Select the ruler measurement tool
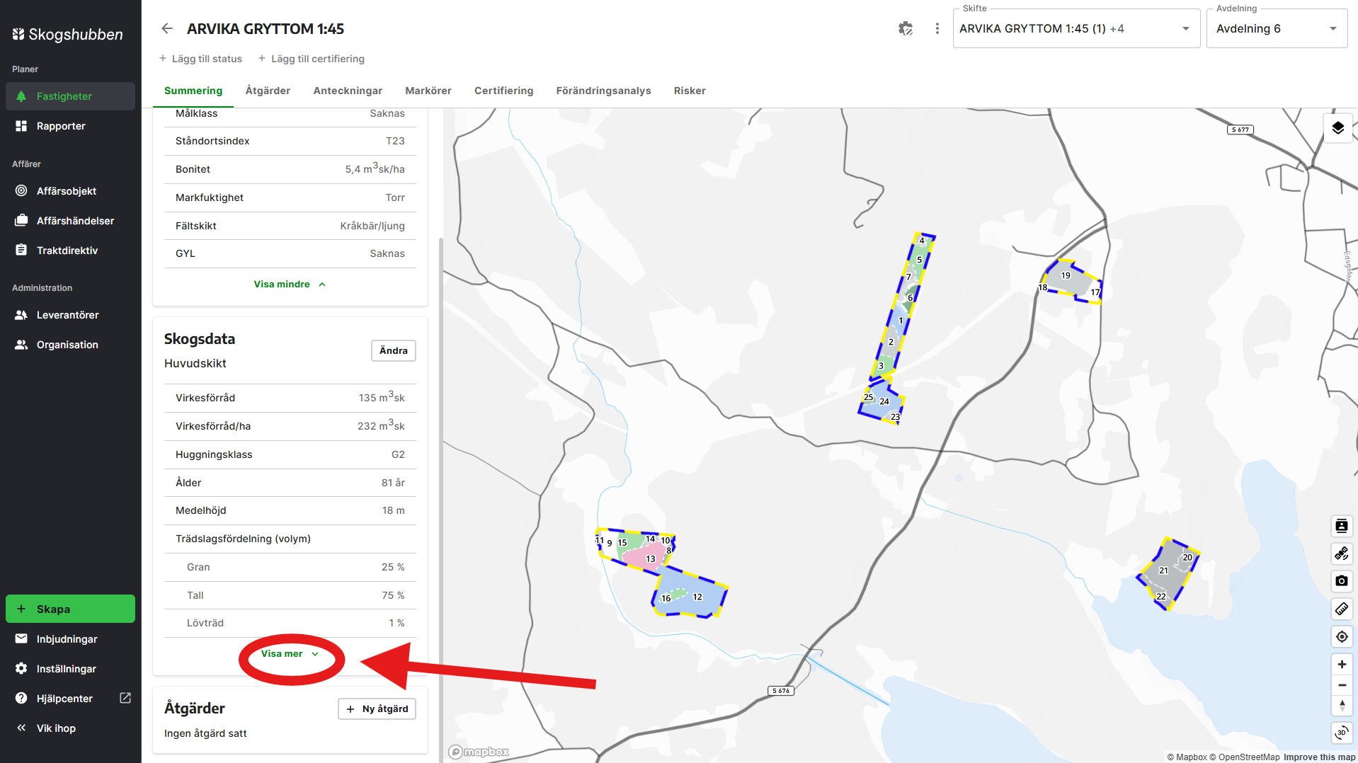The image size is (1358, 763). pos(1342,609)
